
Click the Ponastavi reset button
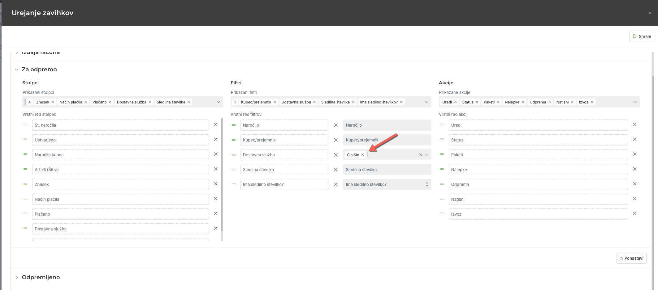(x=631, y=258)
